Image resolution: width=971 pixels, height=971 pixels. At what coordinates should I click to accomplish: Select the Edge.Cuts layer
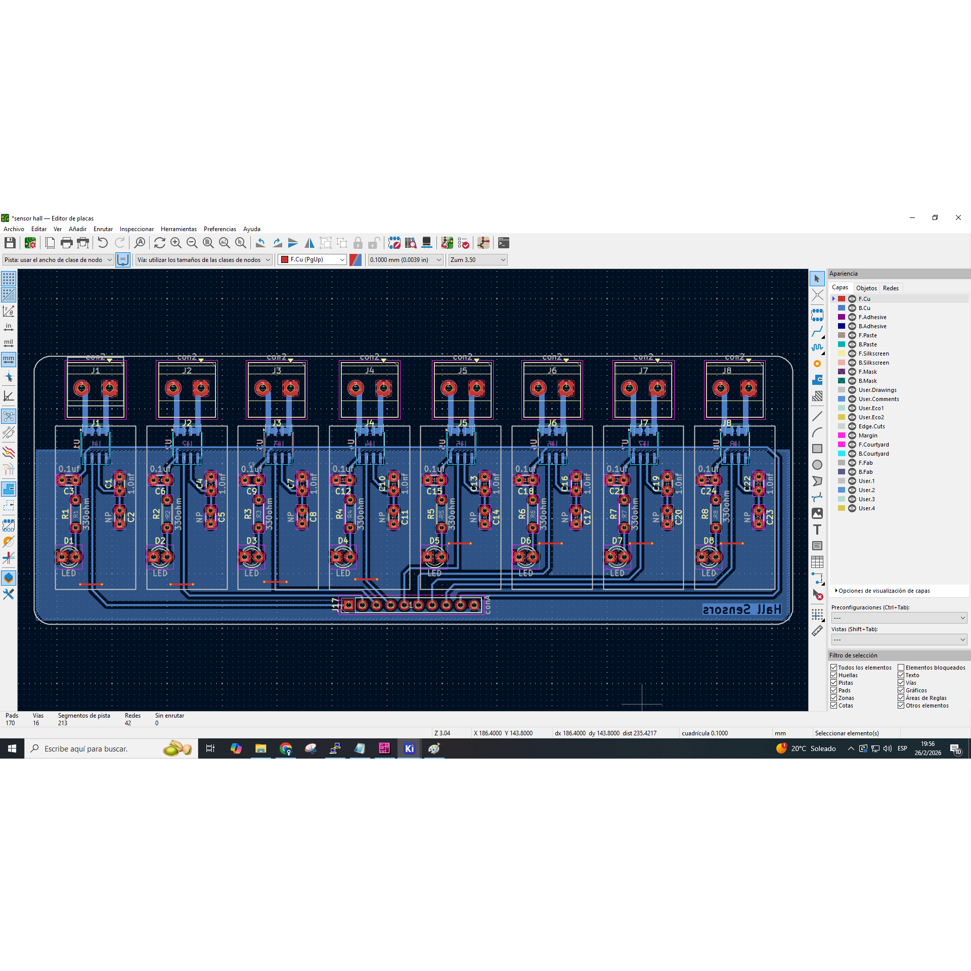(871, 426)
